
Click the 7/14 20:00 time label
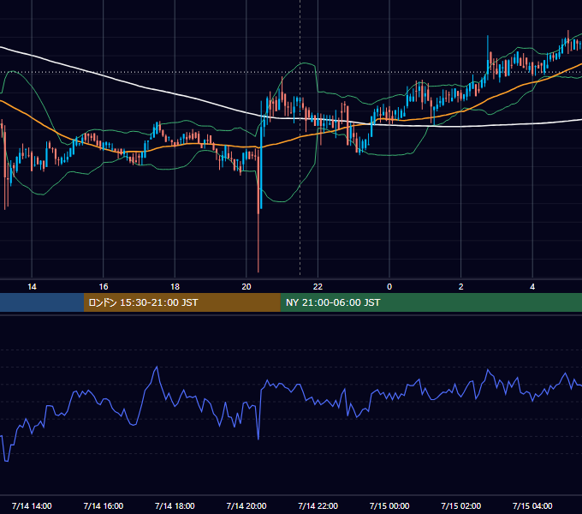pyautogui.click(x=246, y=505)
